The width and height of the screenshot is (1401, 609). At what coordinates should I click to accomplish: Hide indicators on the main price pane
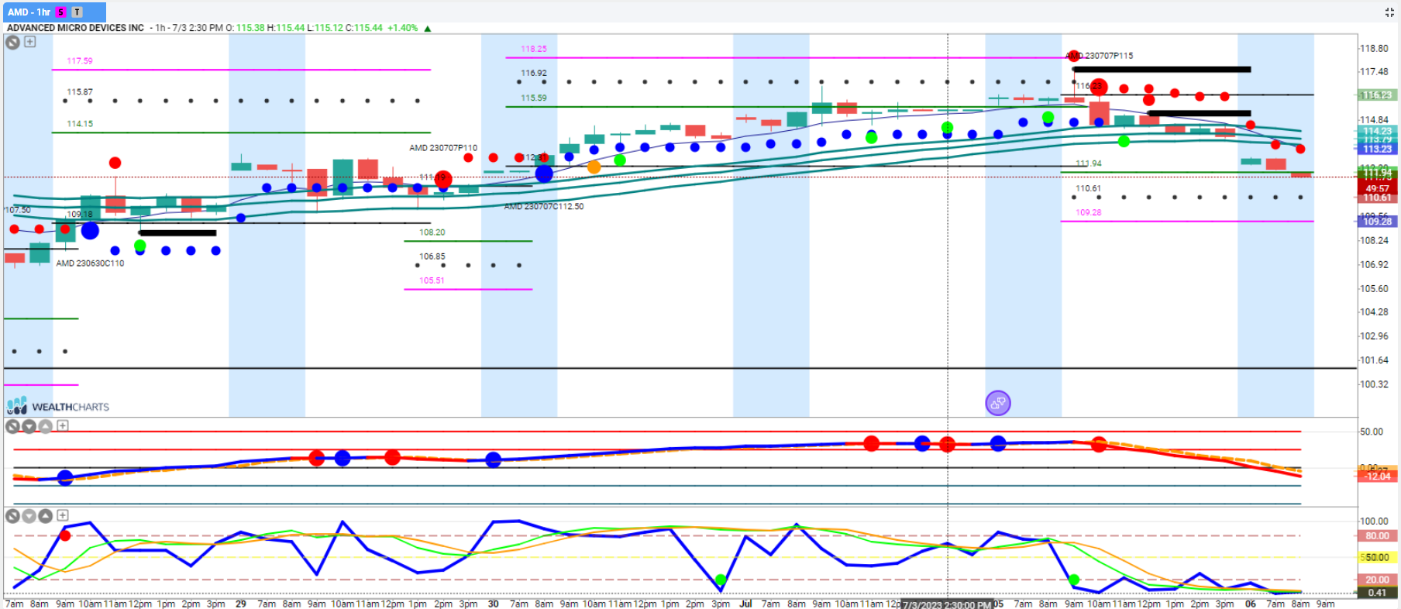point(12,42)
